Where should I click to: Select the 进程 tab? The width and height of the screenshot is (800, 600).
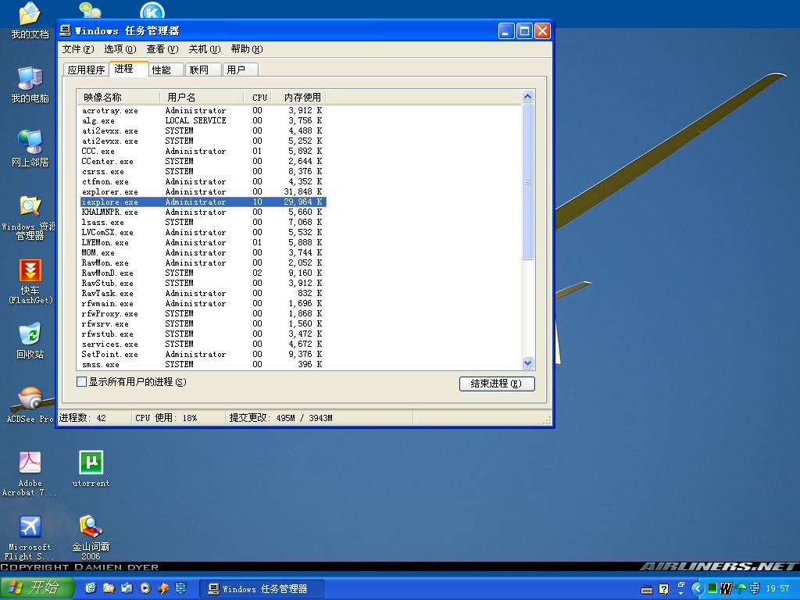(129, 69)
